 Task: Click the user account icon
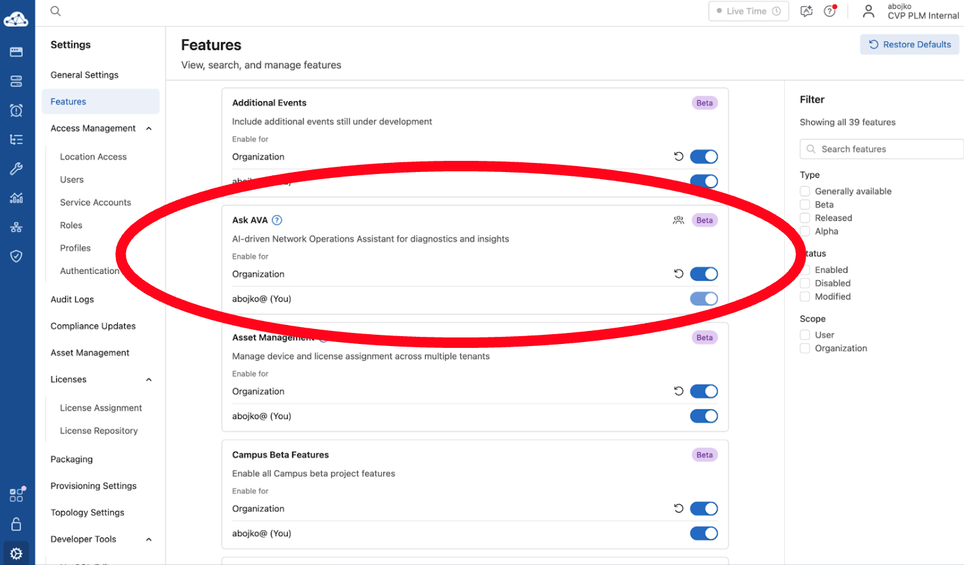868,11
